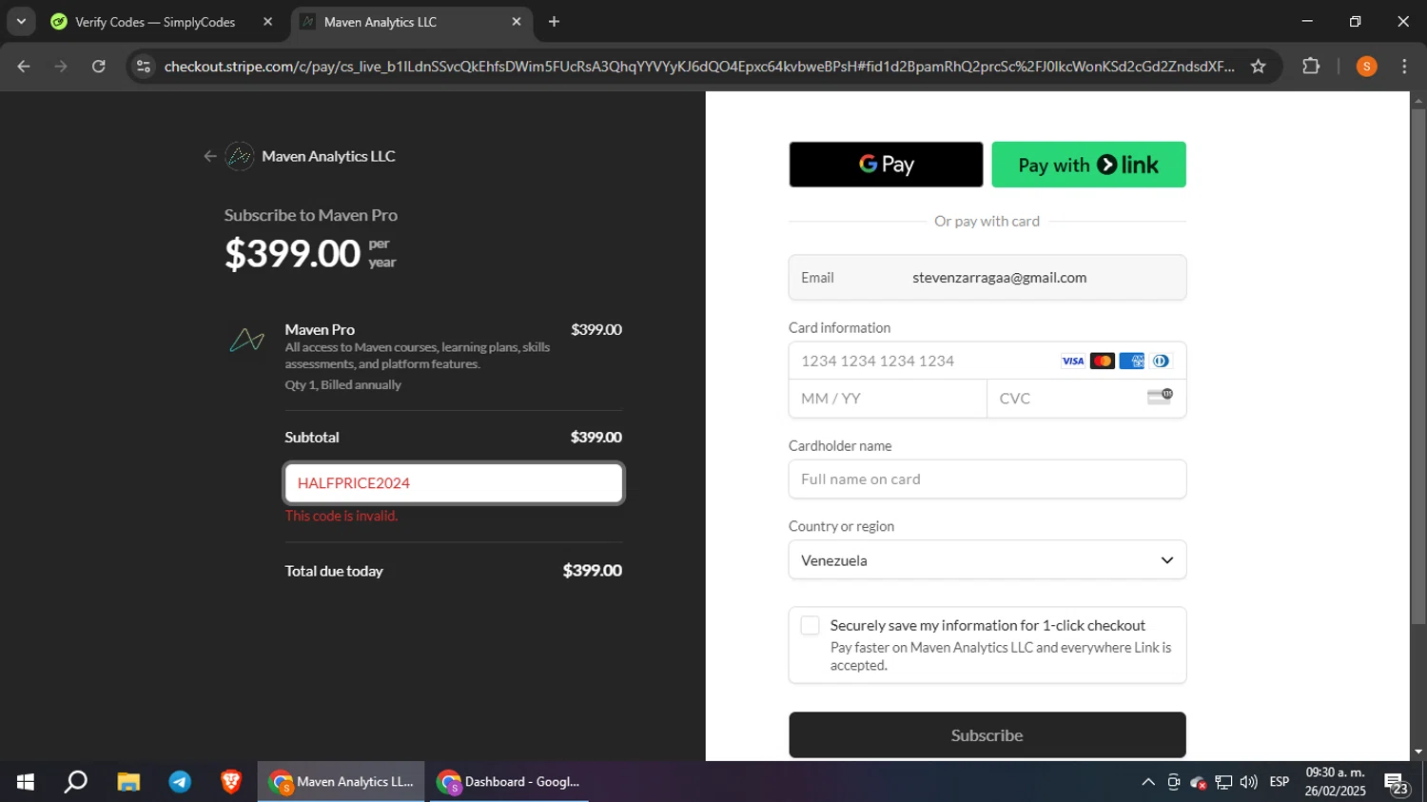
Task: Choose Pay with link button
Action: pos(1088,165)
